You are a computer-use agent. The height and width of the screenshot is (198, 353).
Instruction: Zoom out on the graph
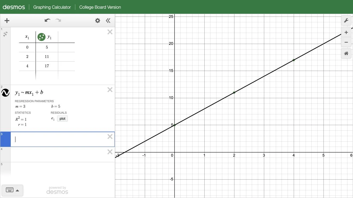tap(346, 42)
